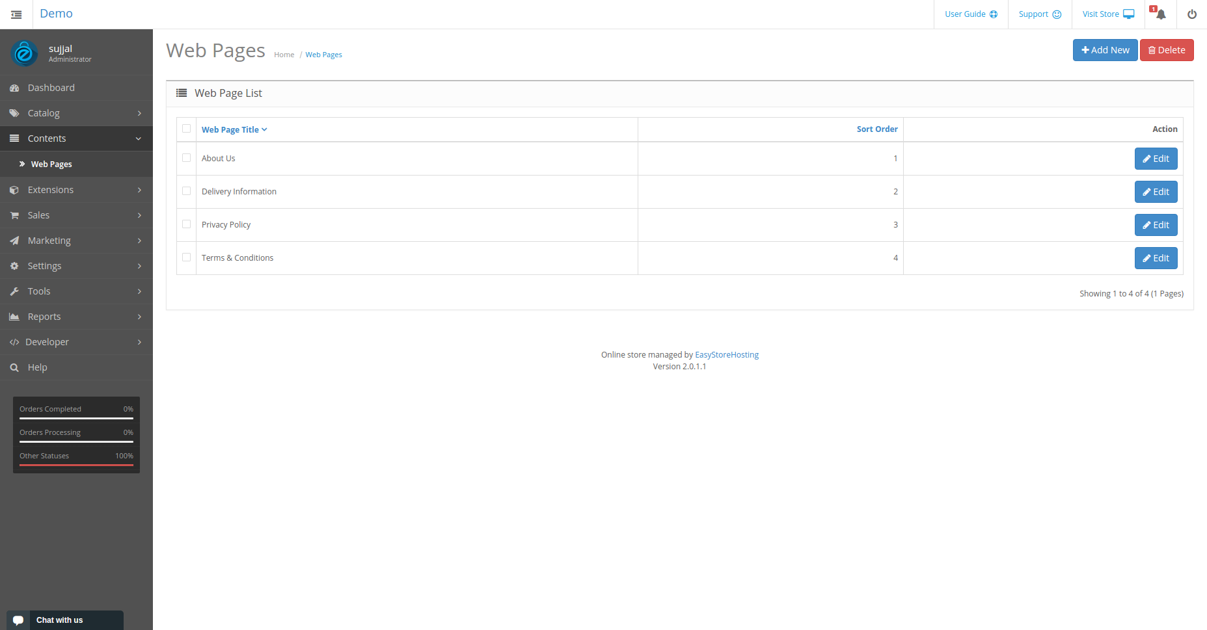Click the Other Statuses progress bar
Image resolution: width=1207 pixels, height=630 pixels.
pos(76,465)
